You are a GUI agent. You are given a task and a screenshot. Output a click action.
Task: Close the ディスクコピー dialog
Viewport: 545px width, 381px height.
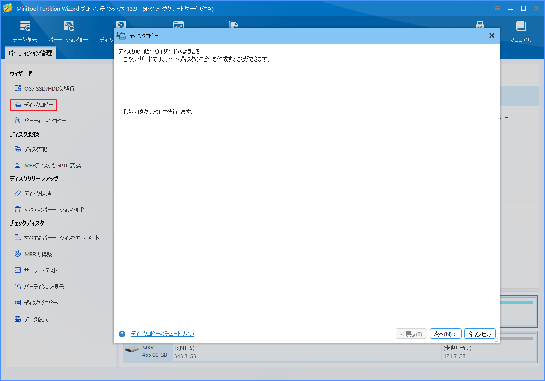[492, 36]
